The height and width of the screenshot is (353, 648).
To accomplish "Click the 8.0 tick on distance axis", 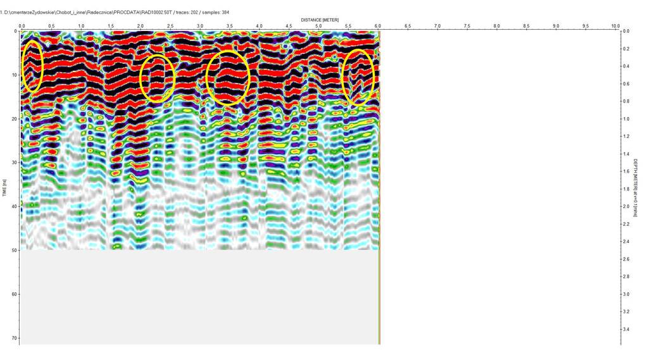I will [497, 26].
